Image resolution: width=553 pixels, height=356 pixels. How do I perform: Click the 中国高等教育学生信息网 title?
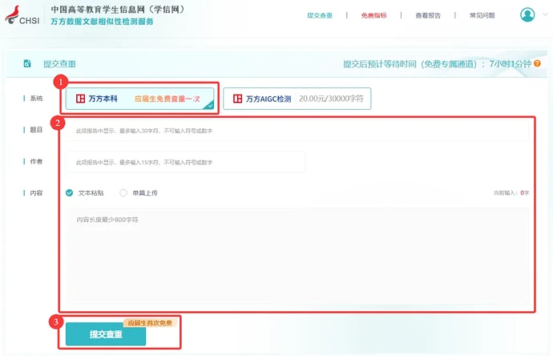118,9
